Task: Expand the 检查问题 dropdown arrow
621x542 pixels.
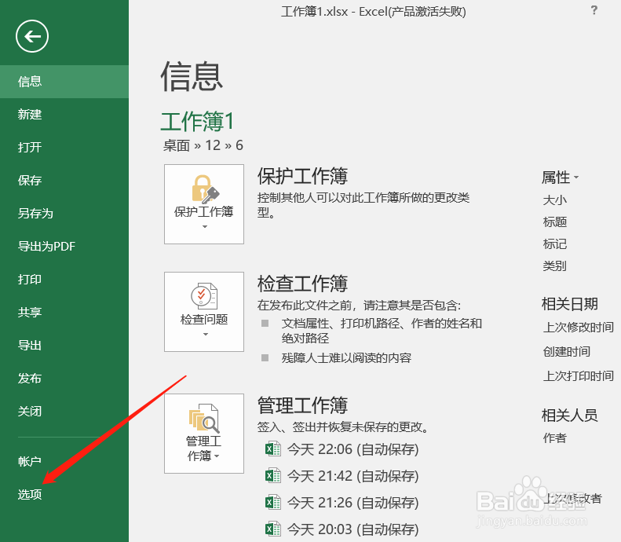Action: pyautogui.click(x=205, y=335)
